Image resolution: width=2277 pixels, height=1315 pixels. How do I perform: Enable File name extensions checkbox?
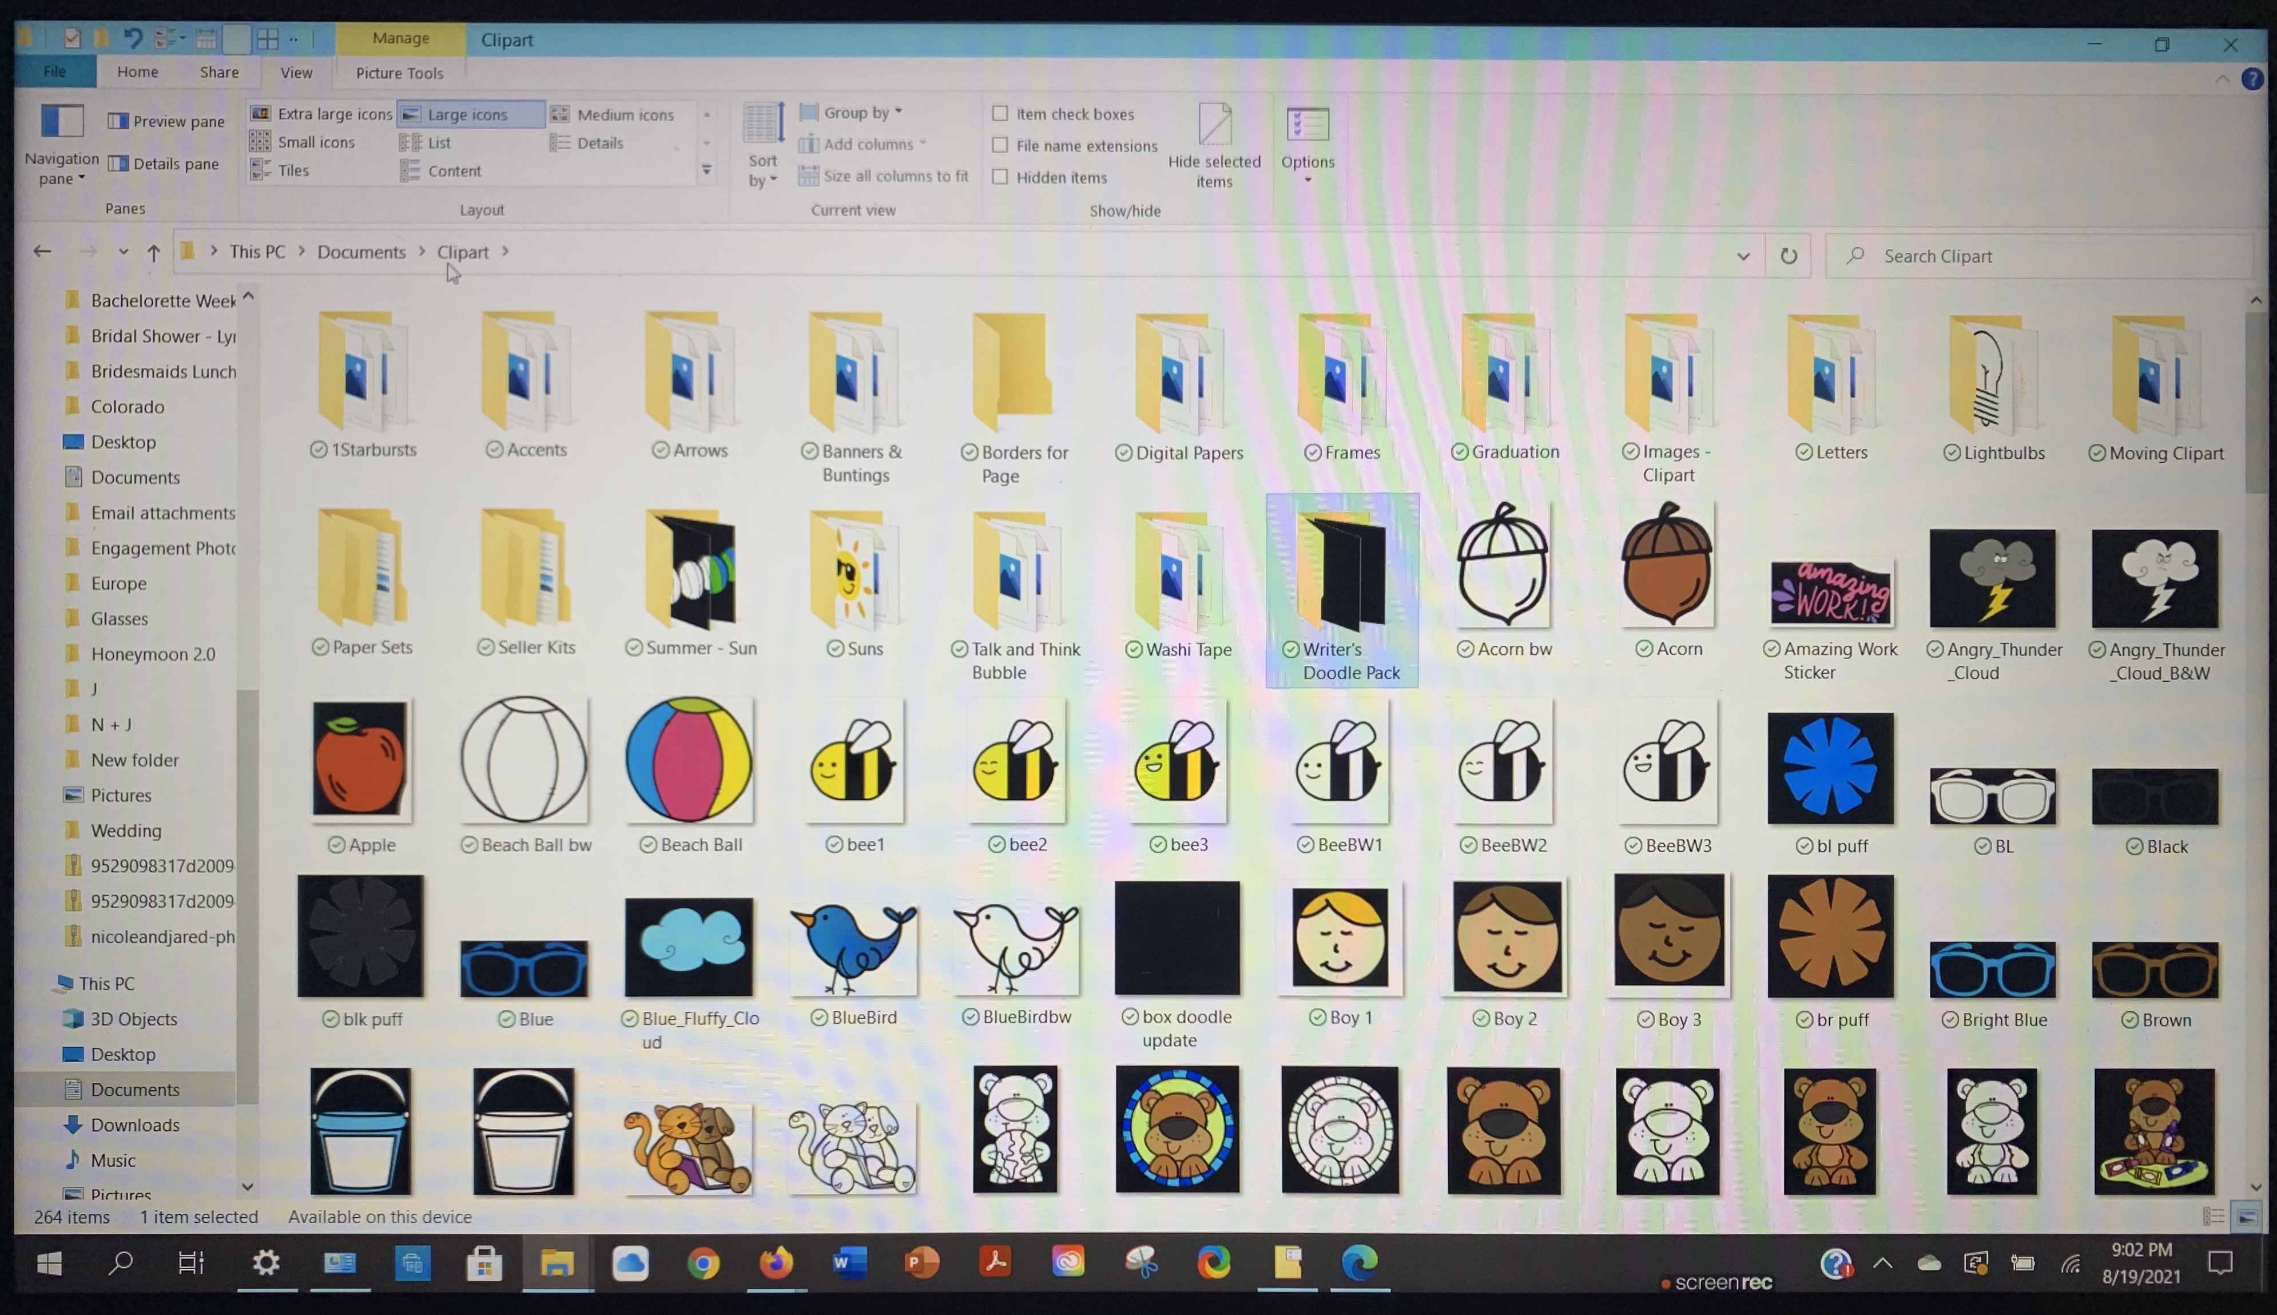(x=999, y=145)
